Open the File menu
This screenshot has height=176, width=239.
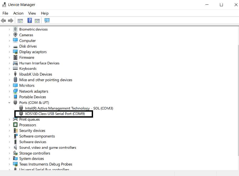click(5, 13)
